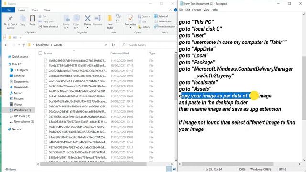The width and height of the screenshot is (306, 172).
Task: Sort by the Date modified column header
Action: 120,53
